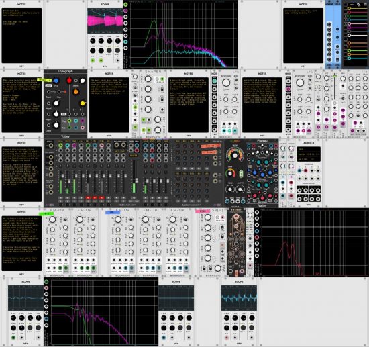The width and height of the screenshot is (369, 347).
Task: Flip the lower slide switch on SHAPER
Action: coord(162,99)
